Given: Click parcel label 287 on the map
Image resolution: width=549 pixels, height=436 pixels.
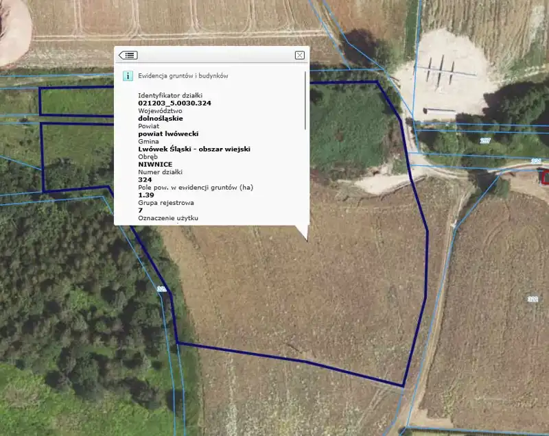Looking at the screenshot, I should [x=485, y=141].
